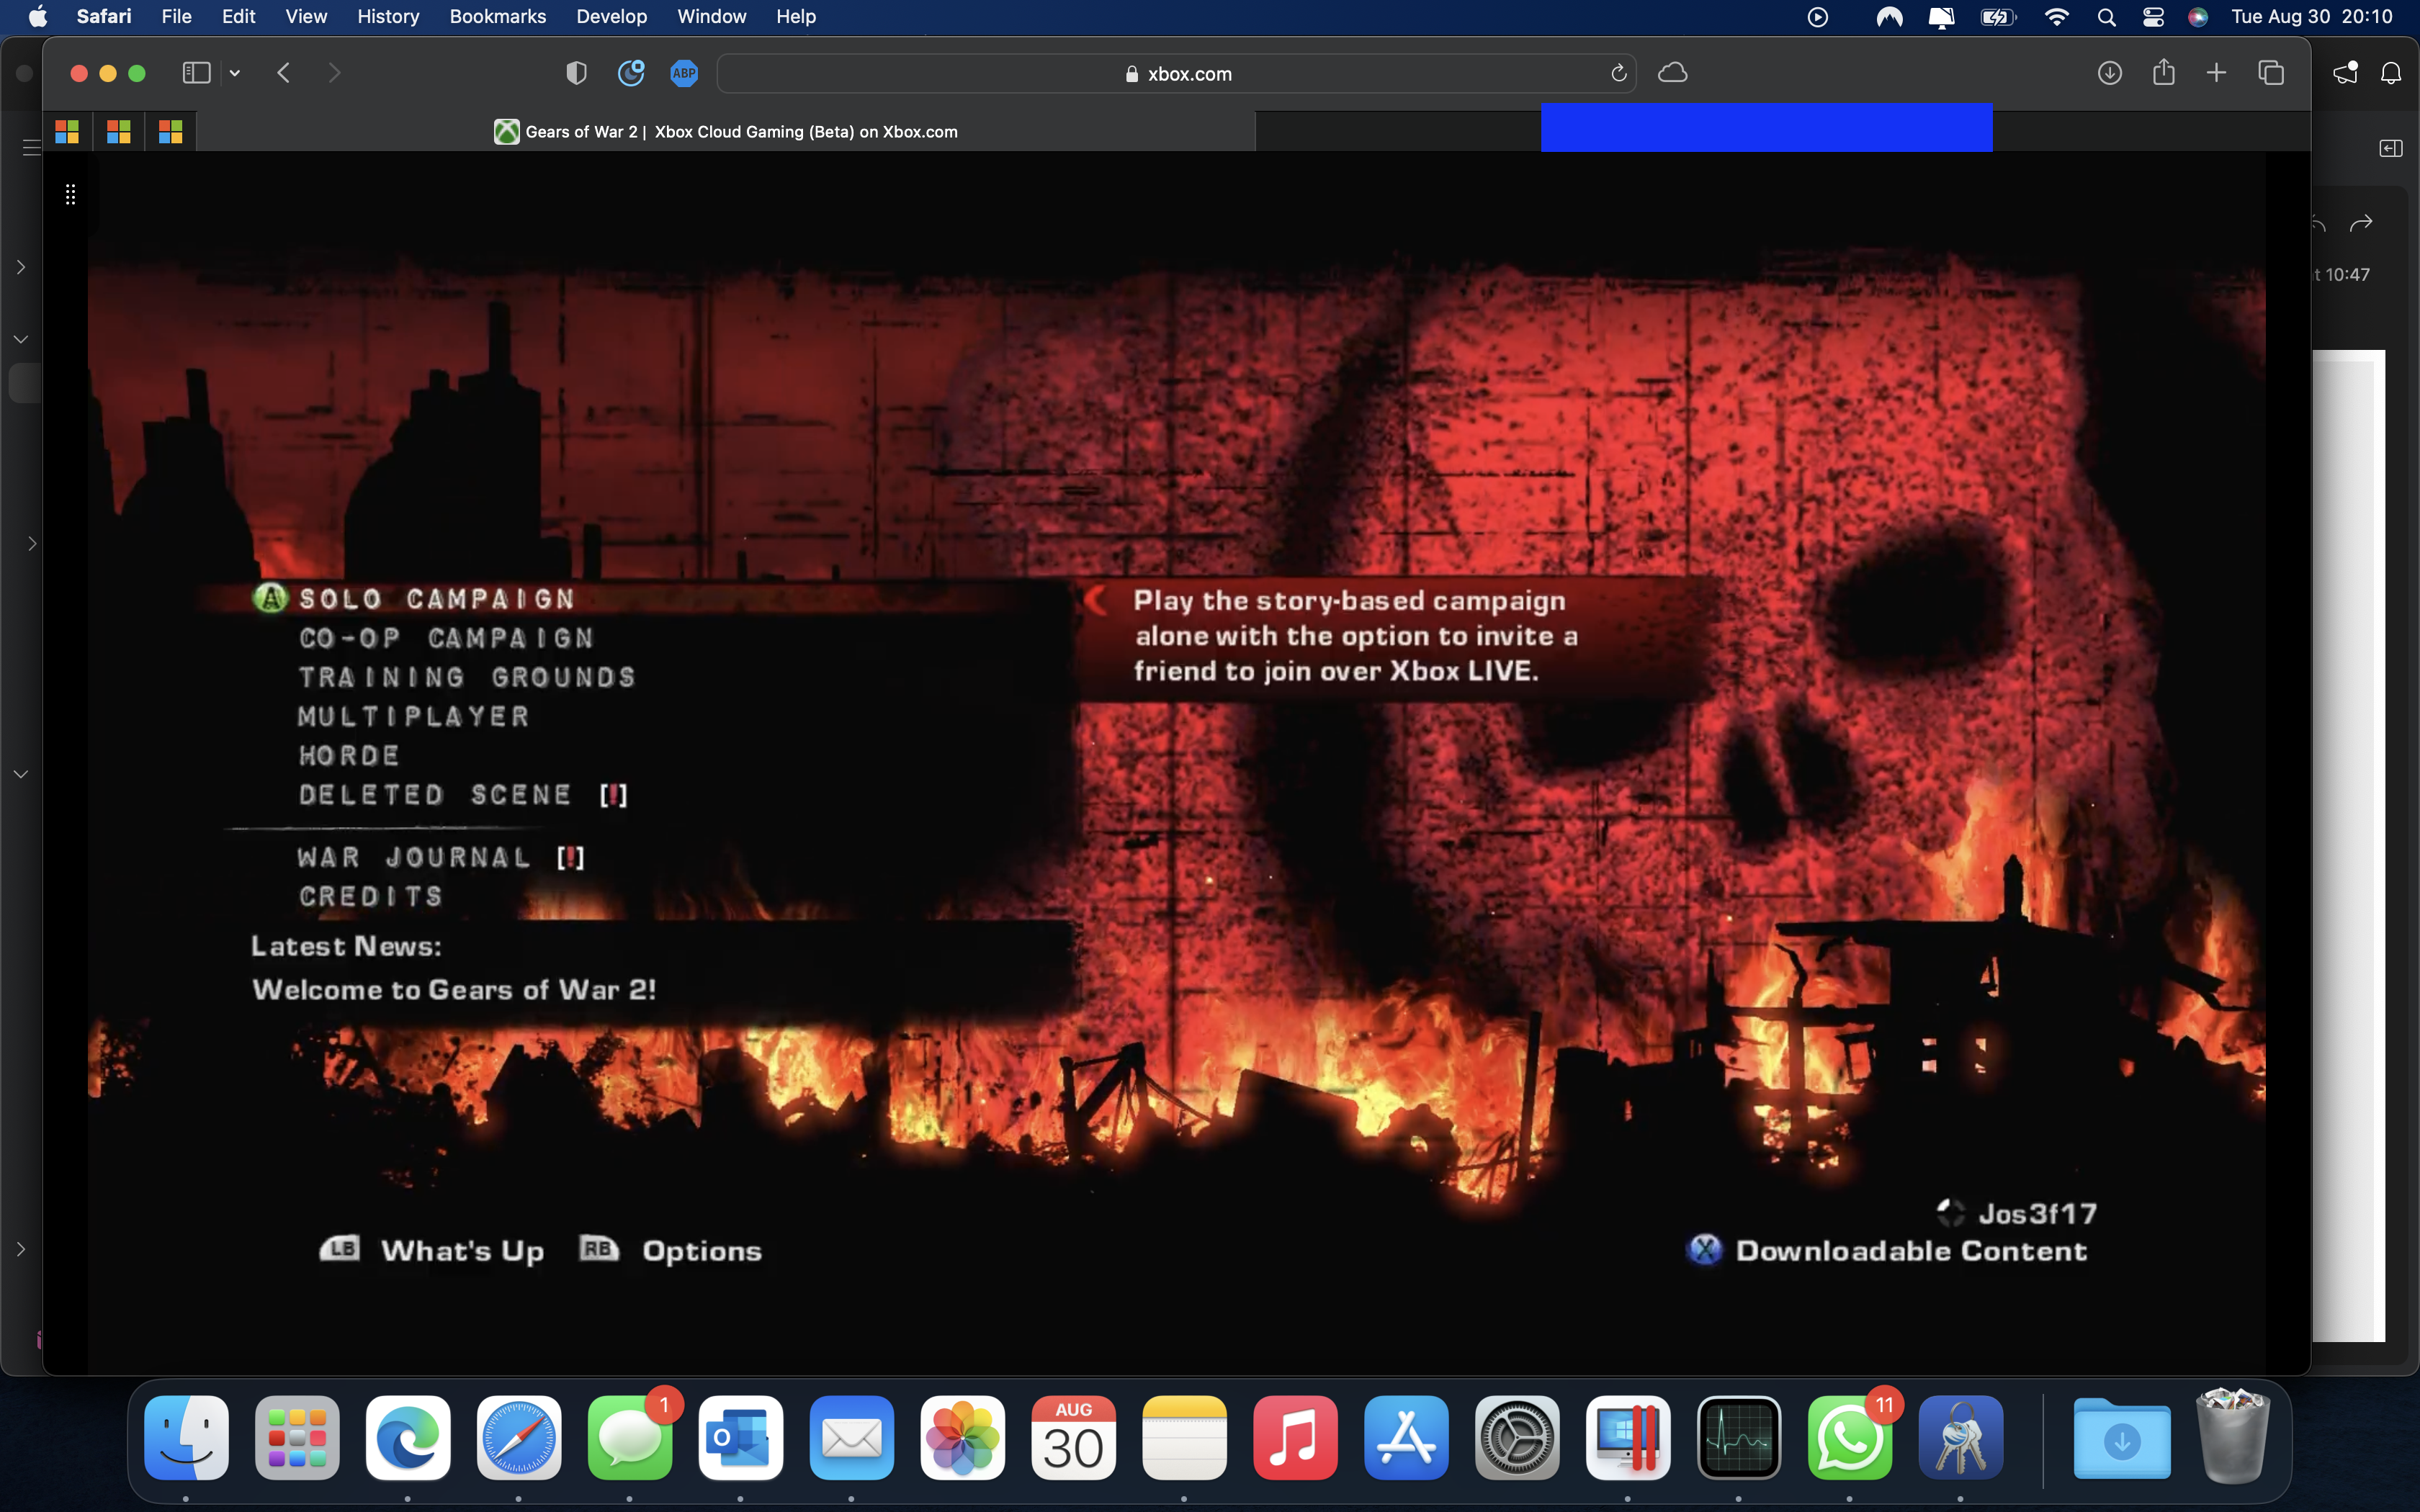Click the blue circular extension icon
The height and width of the screenshot is (1512, 2420).
tap(631, 73)
